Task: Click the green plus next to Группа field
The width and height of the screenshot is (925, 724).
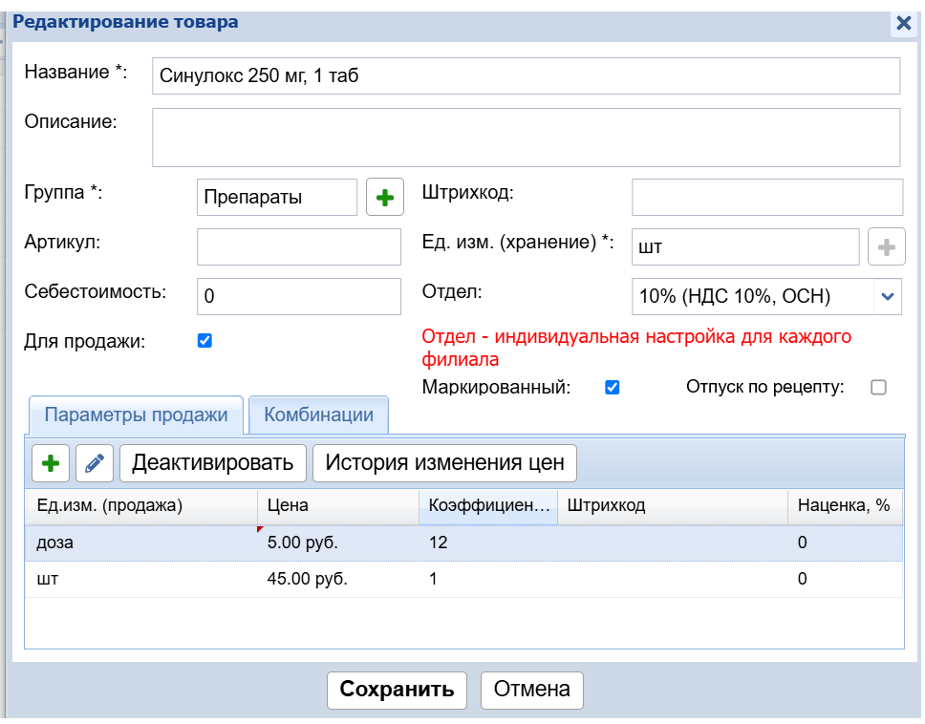Action: point(384,198)
